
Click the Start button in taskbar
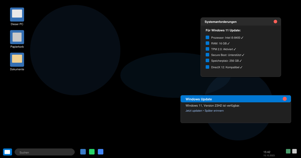point(8,152)
